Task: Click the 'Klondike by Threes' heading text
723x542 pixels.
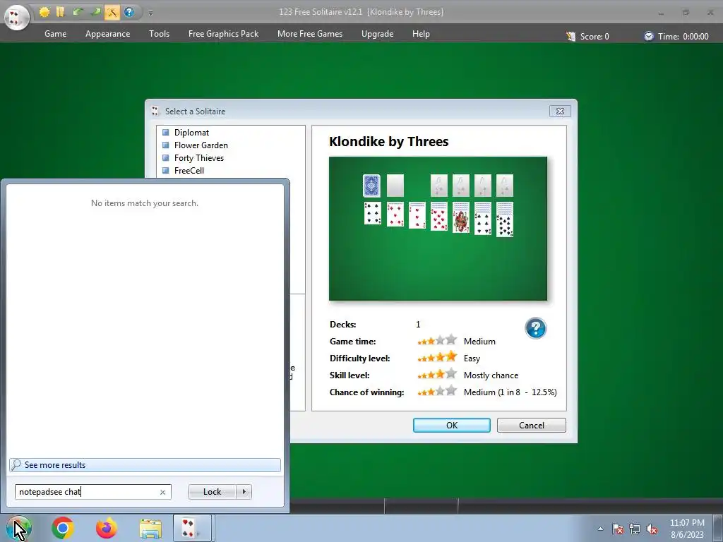Action: point(389,141)
